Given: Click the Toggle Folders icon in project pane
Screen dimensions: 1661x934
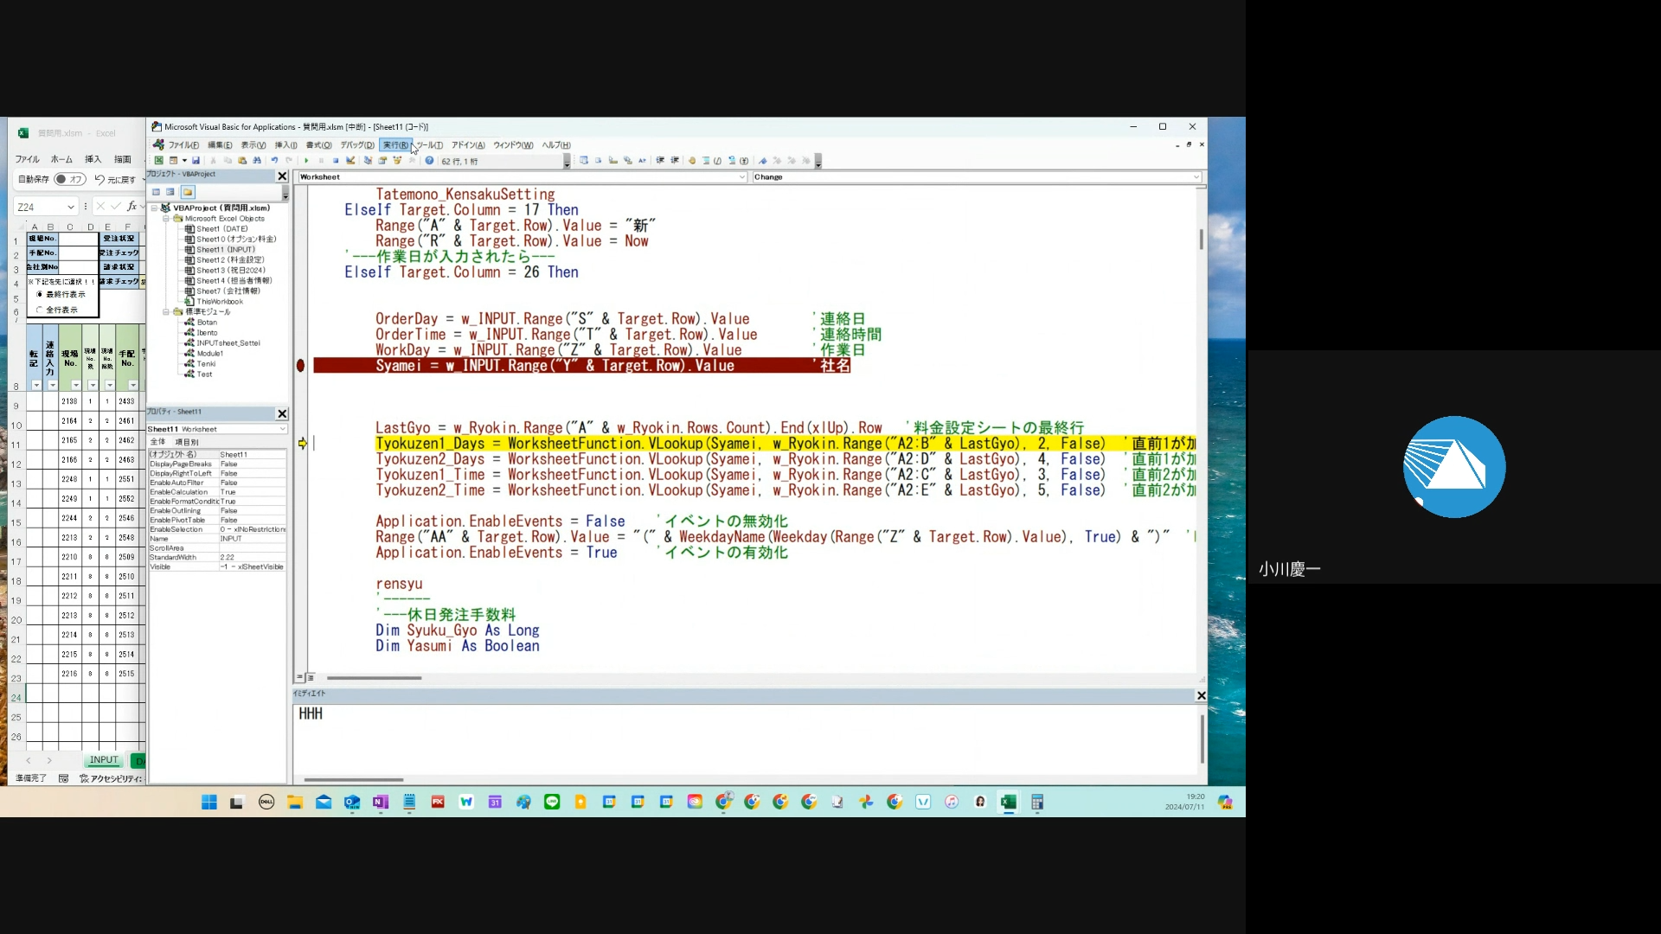Looking at the screenshot, I should click(x=188, y=192).
